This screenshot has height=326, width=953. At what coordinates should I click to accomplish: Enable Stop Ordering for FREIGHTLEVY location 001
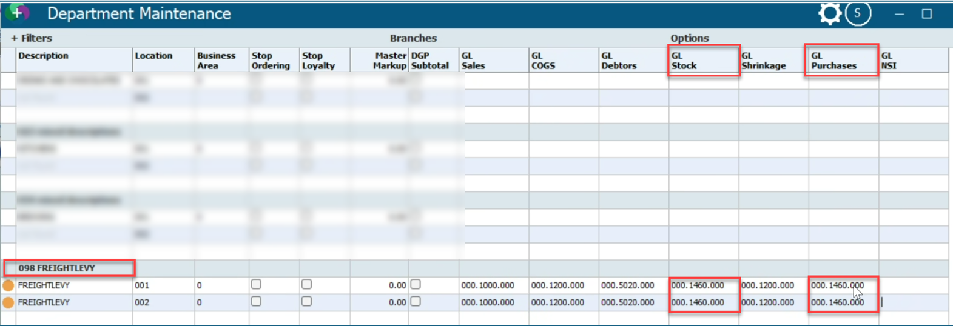(x=256, y=284)
